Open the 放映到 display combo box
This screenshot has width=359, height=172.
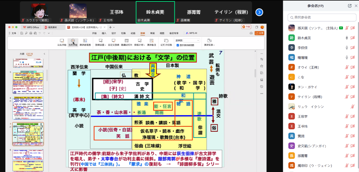192,40
